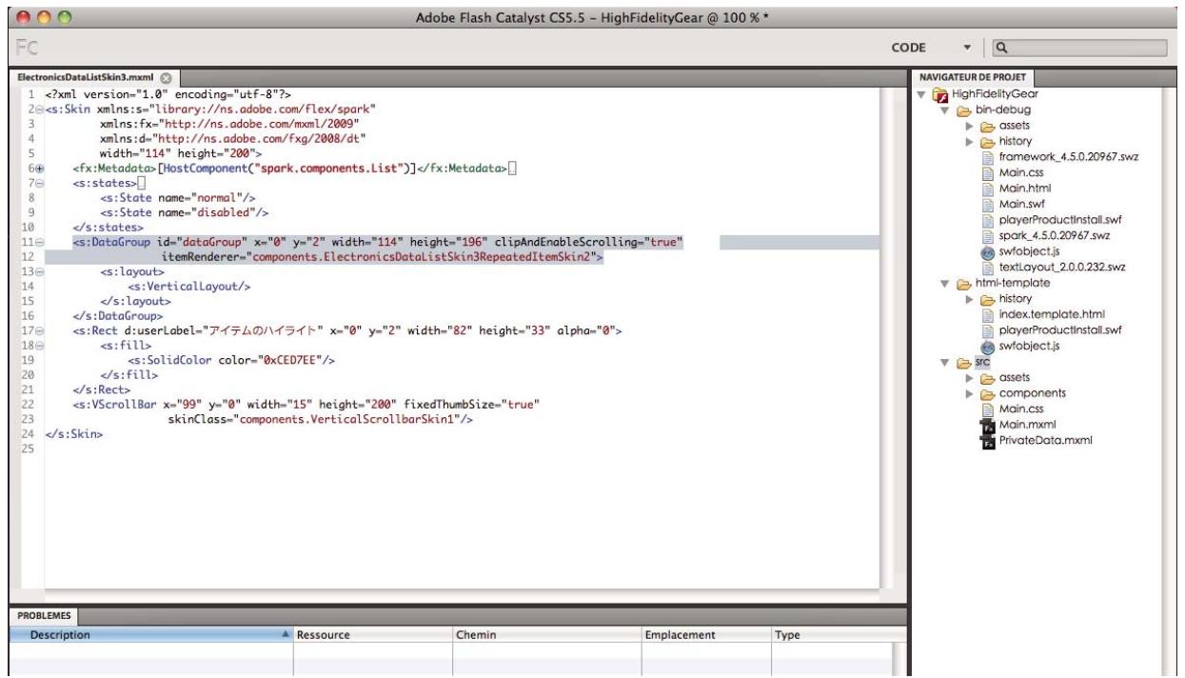Expand the assets folder under bin-debug
The height and width of the screenshot is (678, 1185).
click(970, 126)
